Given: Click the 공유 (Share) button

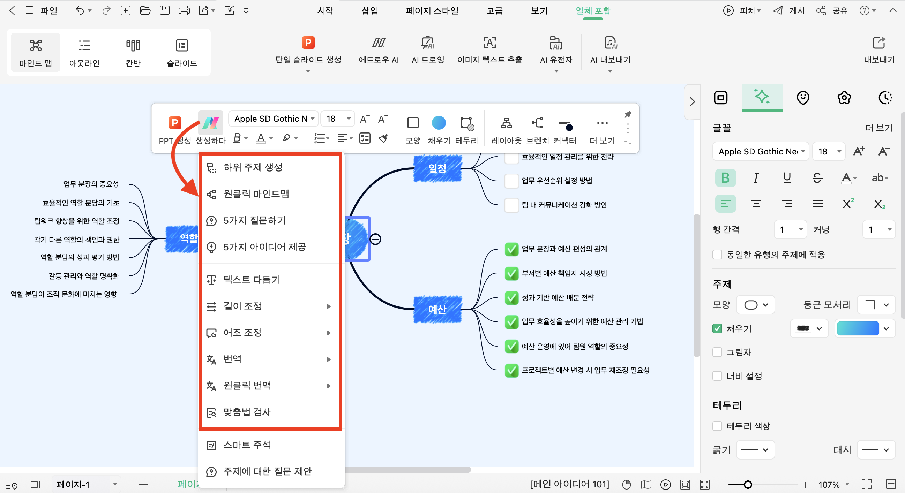Looking at the screenshot, I should (x=832, y=10).
